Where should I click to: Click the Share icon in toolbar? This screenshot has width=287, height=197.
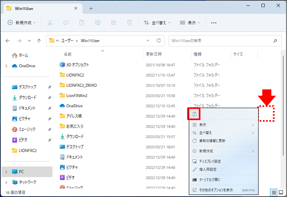[x=114, y=23]
